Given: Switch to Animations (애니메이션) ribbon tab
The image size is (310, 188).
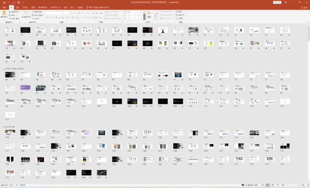Looking at the screenshot, I should [x=43, y=7].
